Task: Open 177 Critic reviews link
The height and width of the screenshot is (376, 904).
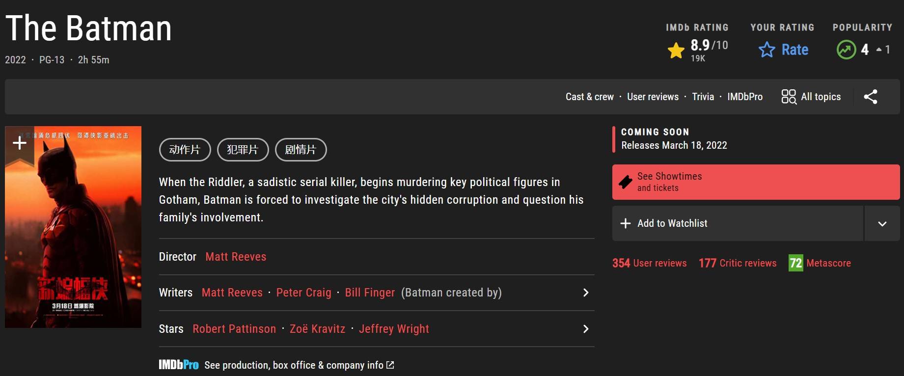Action: pyautogui.click(x=738, y=263)
